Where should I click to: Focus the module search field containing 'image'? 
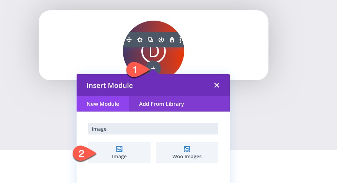point(153,129)
